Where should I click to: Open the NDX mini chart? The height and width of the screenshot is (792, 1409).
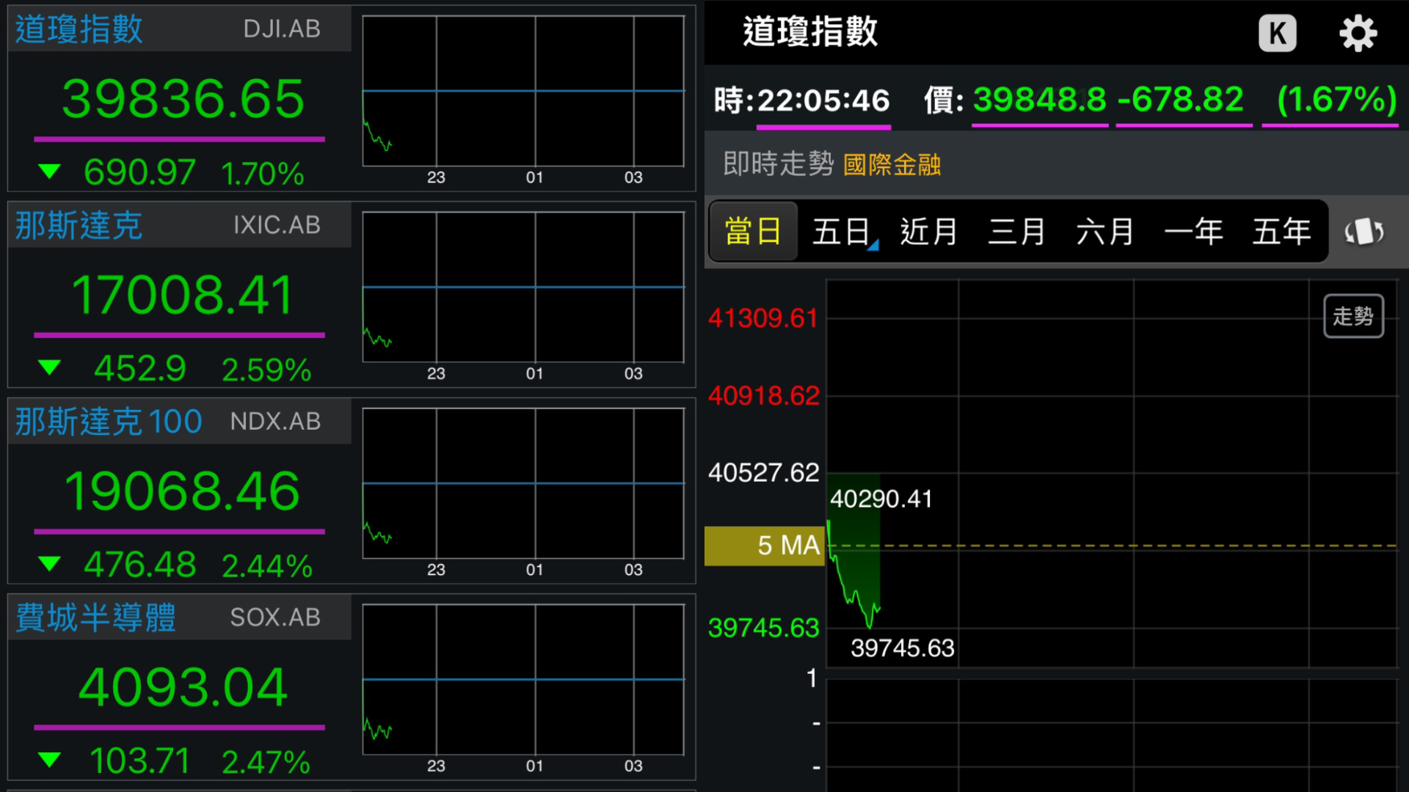tap(523, 483)
